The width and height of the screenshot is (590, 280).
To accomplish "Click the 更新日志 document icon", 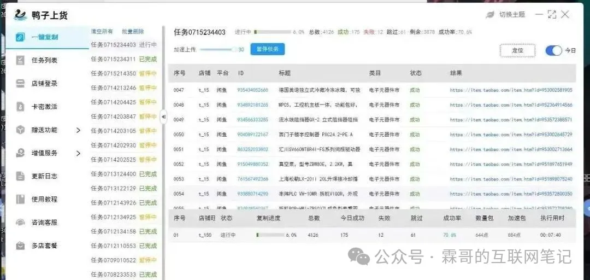I will pos(20,176).
